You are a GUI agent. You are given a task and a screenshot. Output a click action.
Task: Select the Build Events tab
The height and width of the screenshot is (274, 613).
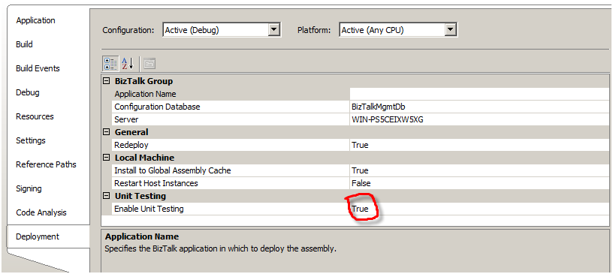(x=38, y=68)
